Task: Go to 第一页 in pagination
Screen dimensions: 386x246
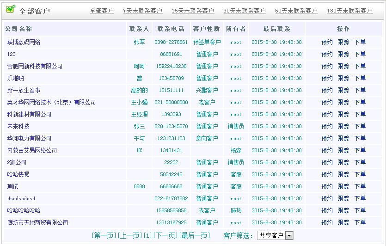Action: (x=104, y=235)
